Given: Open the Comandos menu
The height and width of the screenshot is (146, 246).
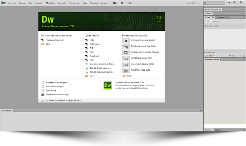Looking at the screenshot, I should (75, 3).
